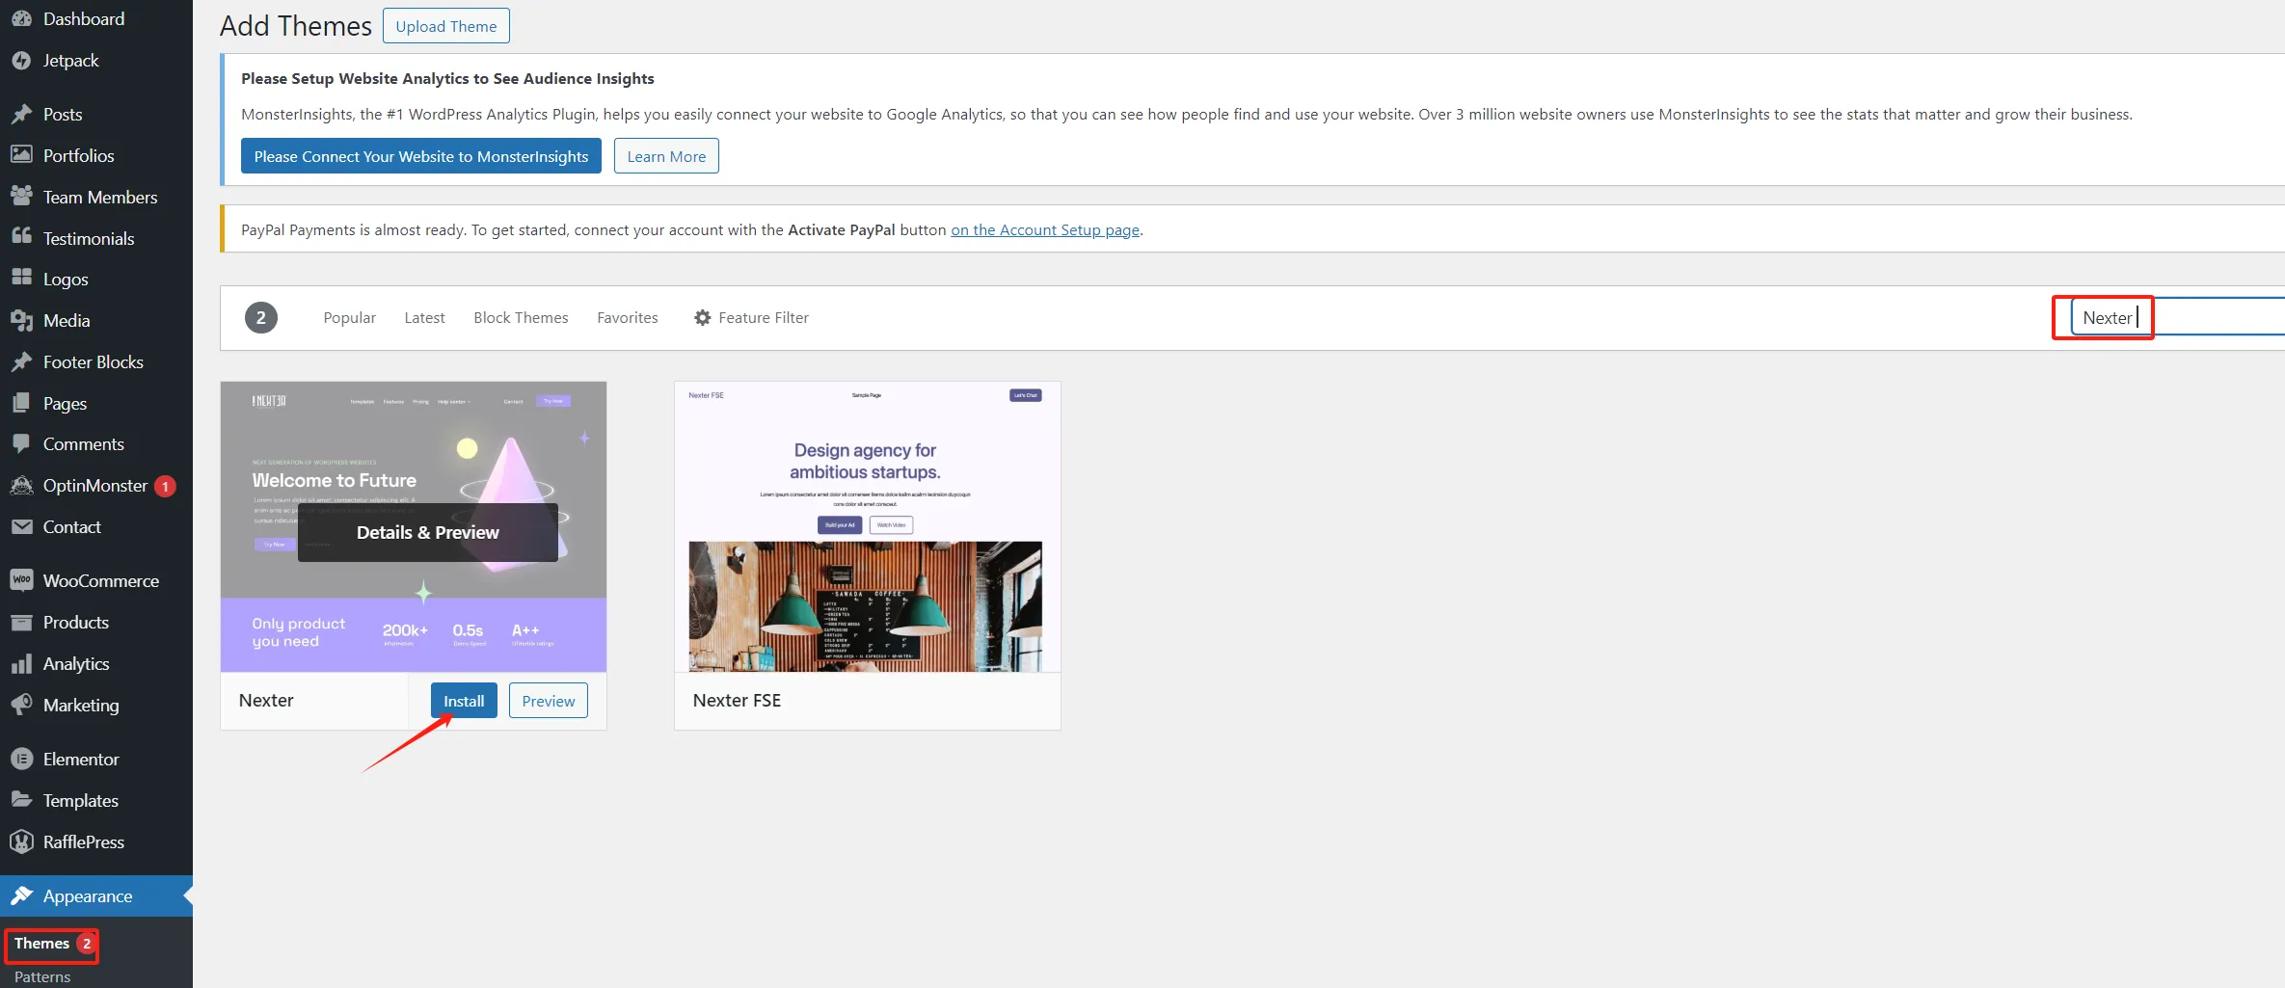Viewport: 2285px width, 988px height.
Task: Click the OptinMonster monster icon
Action: (x=21, y=485)
